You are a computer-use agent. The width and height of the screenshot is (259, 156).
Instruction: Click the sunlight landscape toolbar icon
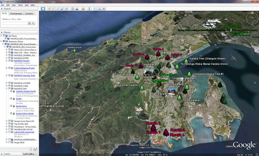[x=77, y=9]
